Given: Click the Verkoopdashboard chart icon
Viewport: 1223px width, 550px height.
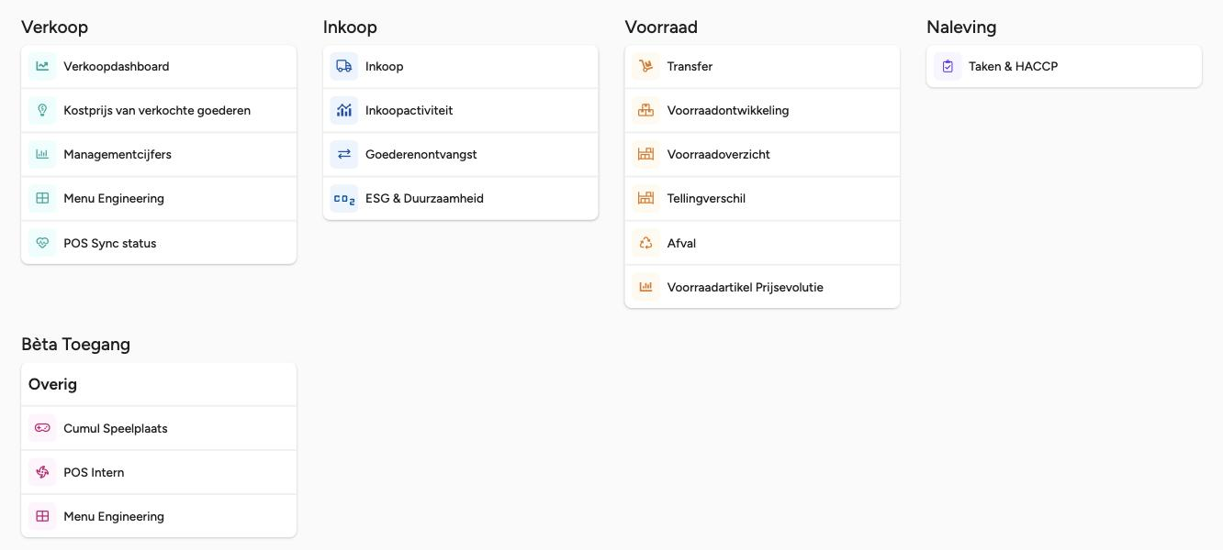Looking at the screenshot, I should pos(42,66).
